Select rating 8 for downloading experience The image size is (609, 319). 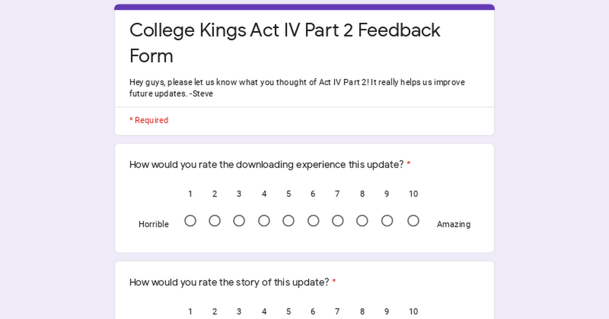click(x=362, y=221)
